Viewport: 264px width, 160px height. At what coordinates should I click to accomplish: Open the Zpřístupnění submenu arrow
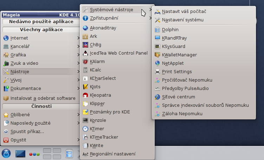pyautogui.click(x=150, y=18)
